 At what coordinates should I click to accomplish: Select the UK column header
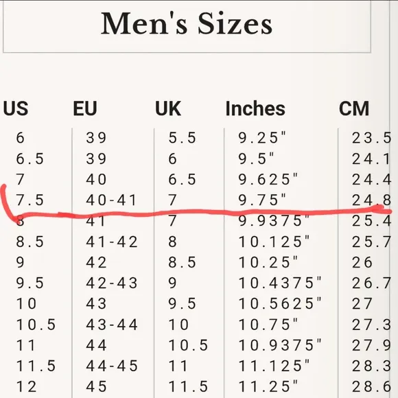168,108
